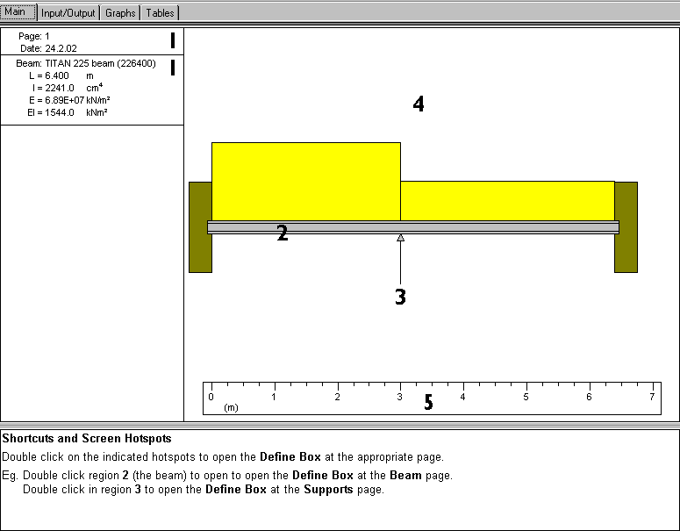
Task: Click the beam length L = 6.400 line
Action: [x=60, y=75]
